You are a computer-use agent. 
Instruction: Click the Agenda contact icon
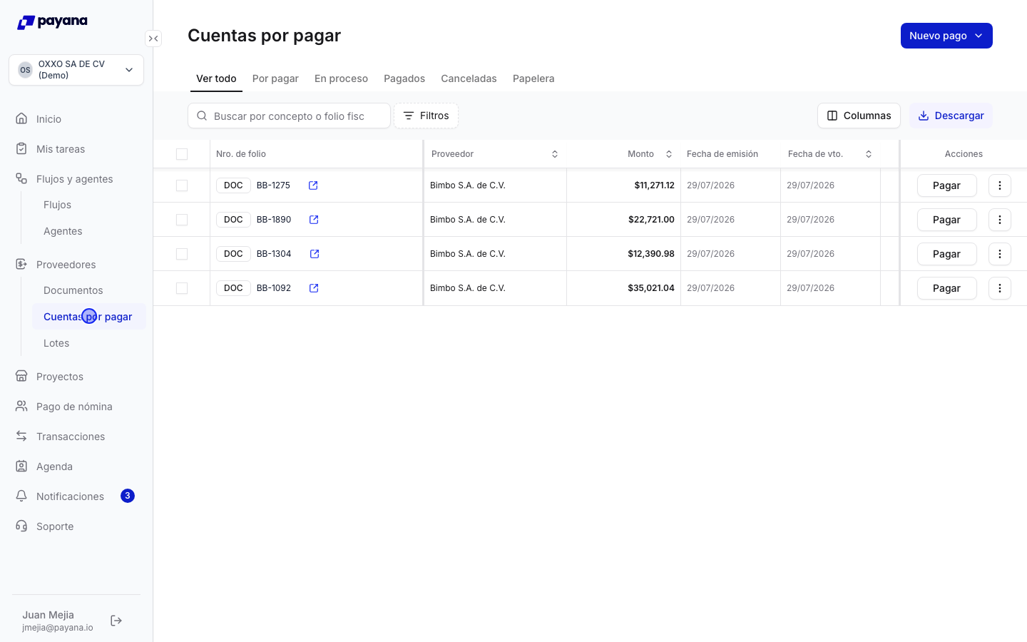(x=21, y=466)
